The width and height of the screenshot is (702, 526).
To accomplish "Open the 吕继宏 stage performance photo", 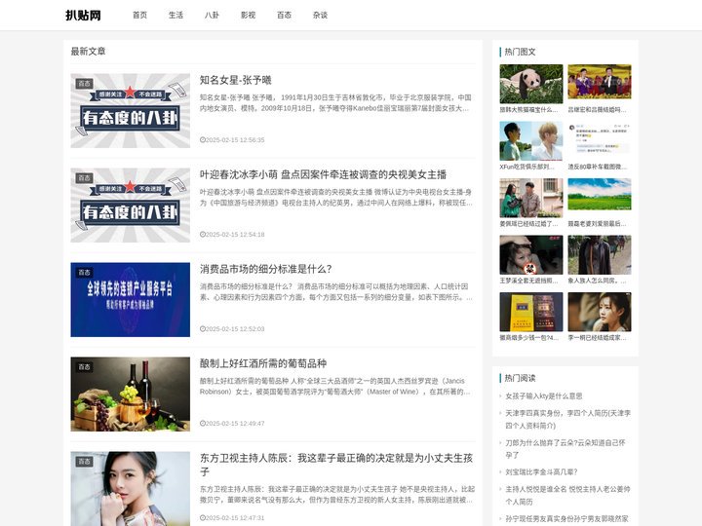I will click(x=600, y=84).
